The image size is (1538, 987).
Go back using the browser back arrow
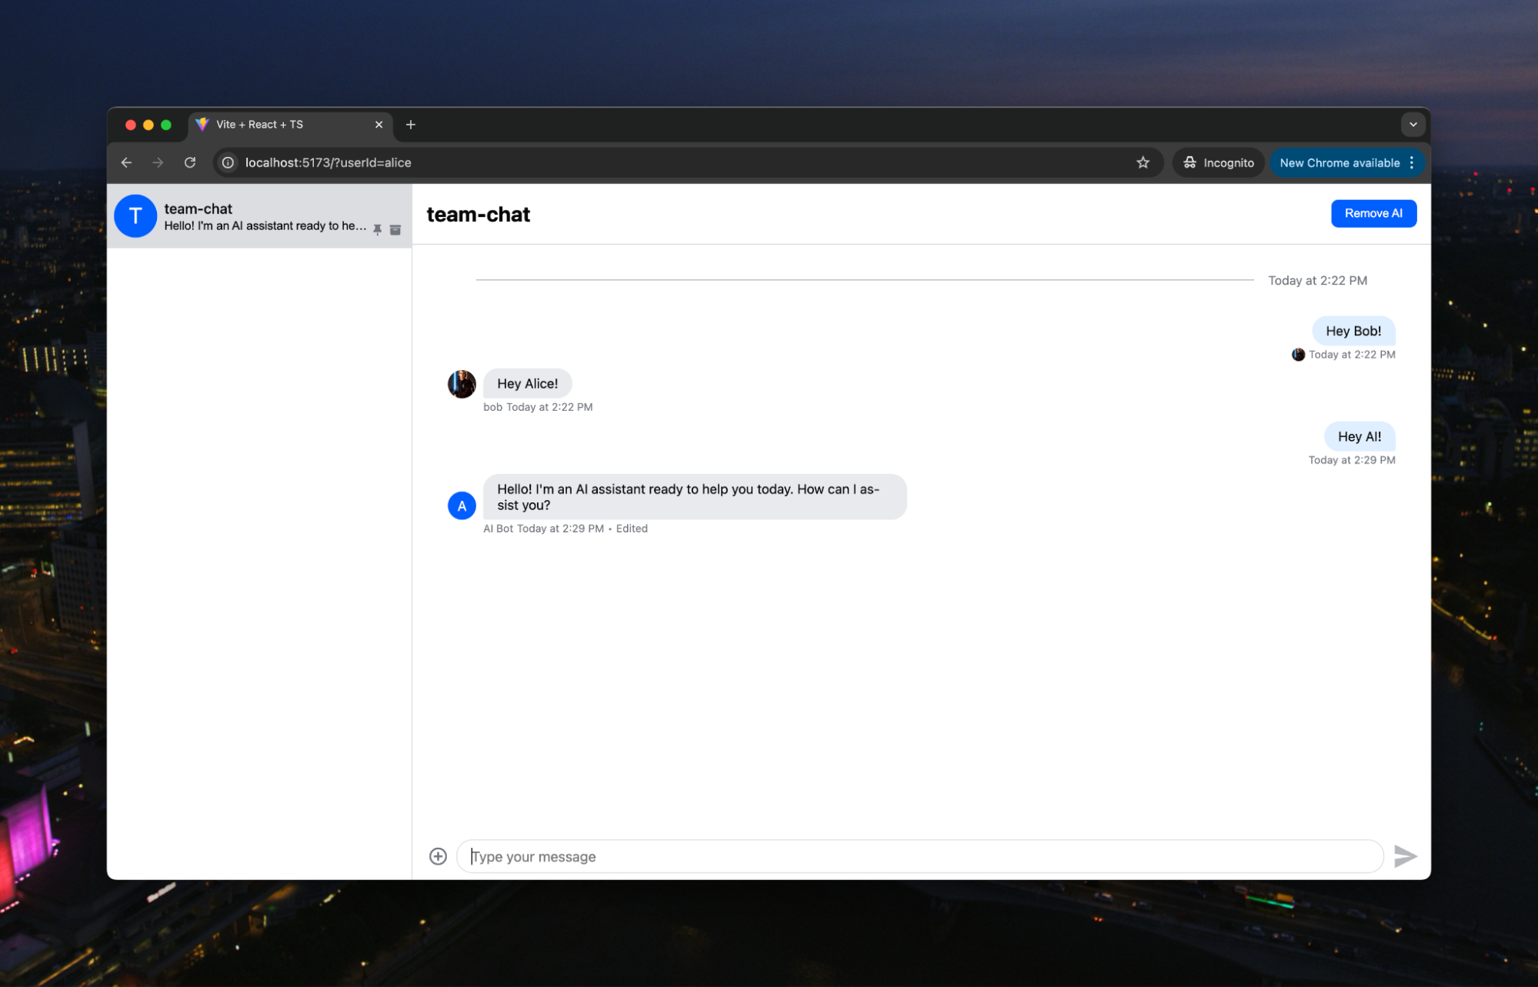pos(126,162)
